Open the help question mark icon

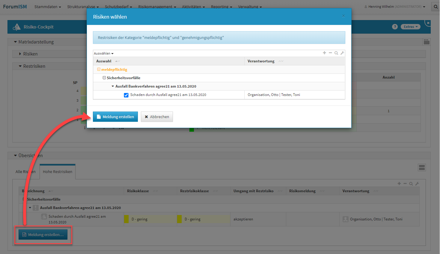395,27
